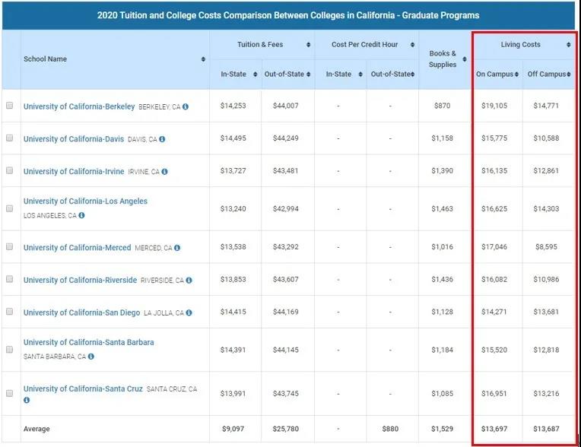Screen dimensions: 581x447
Task: Open info icon next to Los Angeles, CA
Action: point(81,215)
